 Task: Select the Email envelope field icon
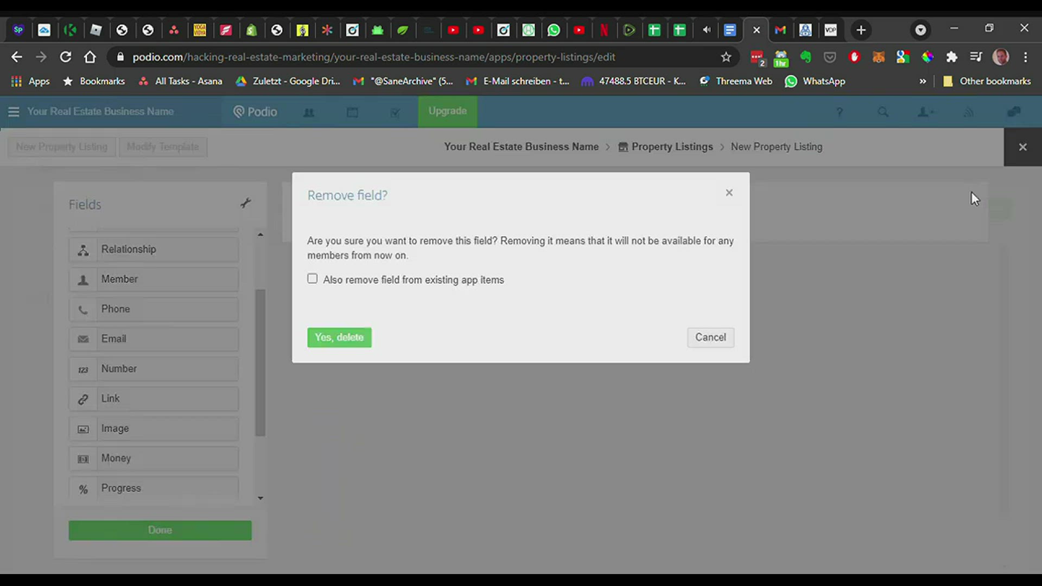click(x=83, y=339)
